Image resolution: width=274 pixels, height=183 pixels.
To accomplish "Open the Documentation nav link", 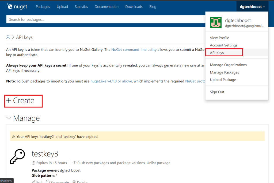I will pyautogui.click(x=106, y=7).
